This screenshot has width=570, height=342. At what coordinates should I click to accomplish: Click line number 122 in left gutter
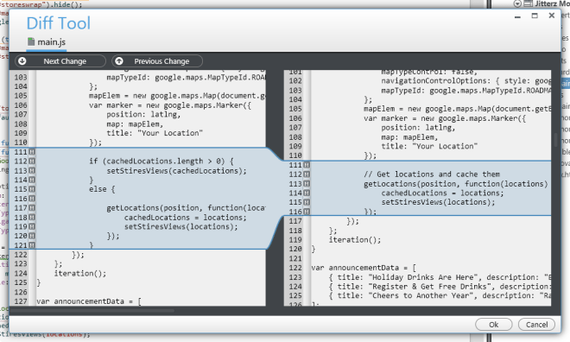pyautogui.click(x=21, y=255)
